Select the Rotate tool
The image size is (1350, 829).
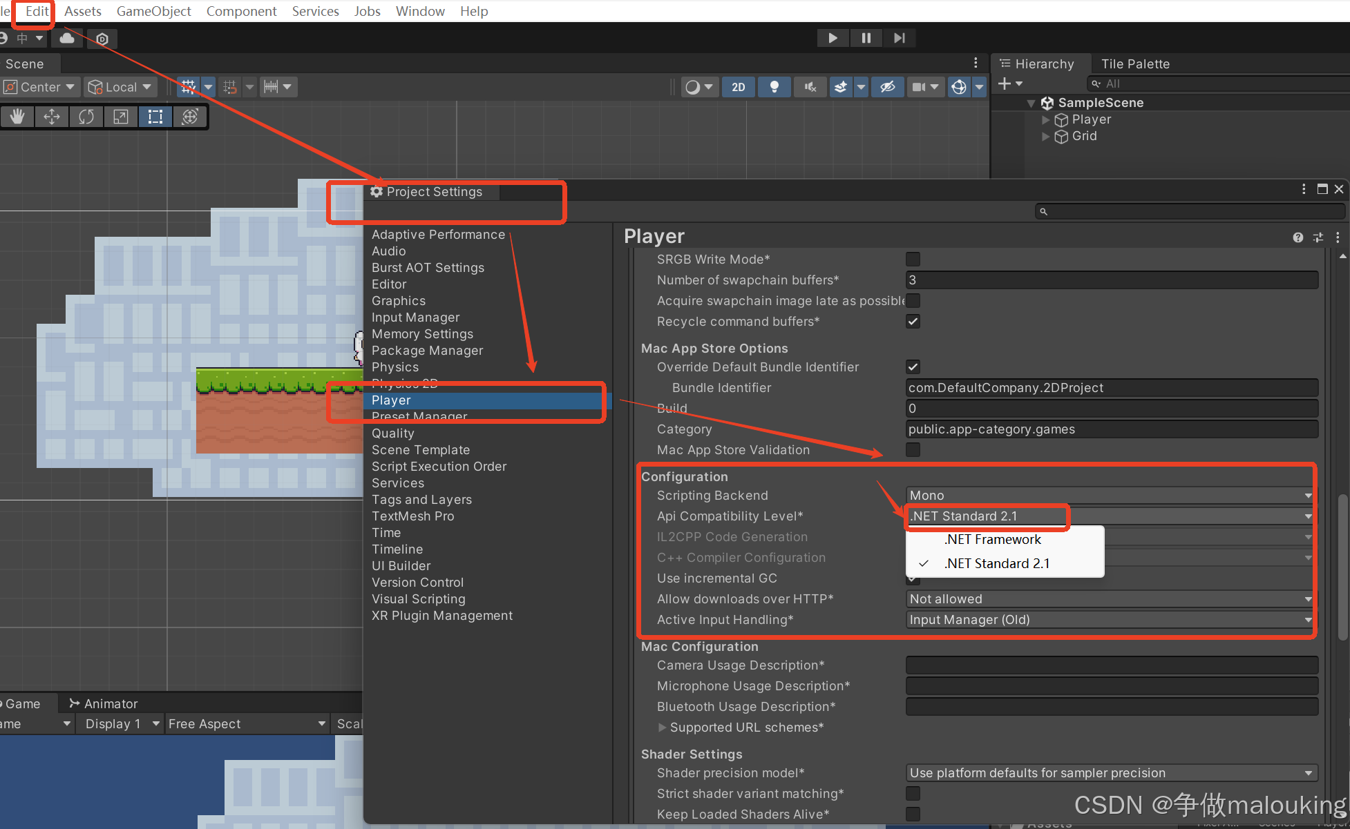tap(86, 117)
